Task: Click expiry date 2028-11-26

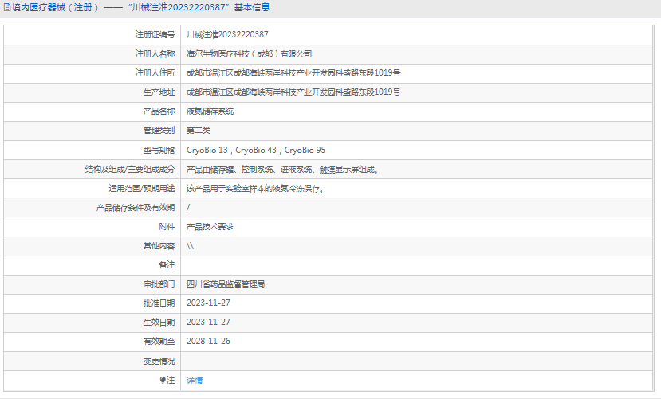Action: 208,342
